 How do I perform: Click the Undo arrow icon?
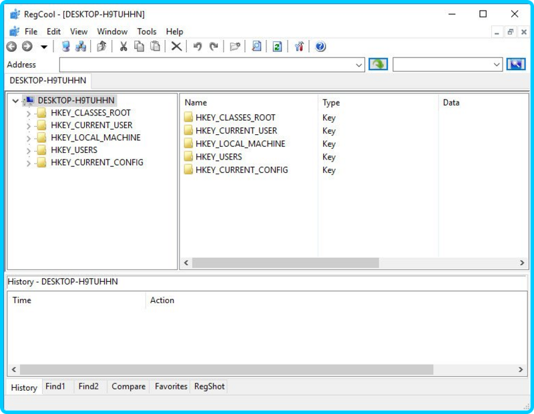pyautogui.click(x=198, y=46)
